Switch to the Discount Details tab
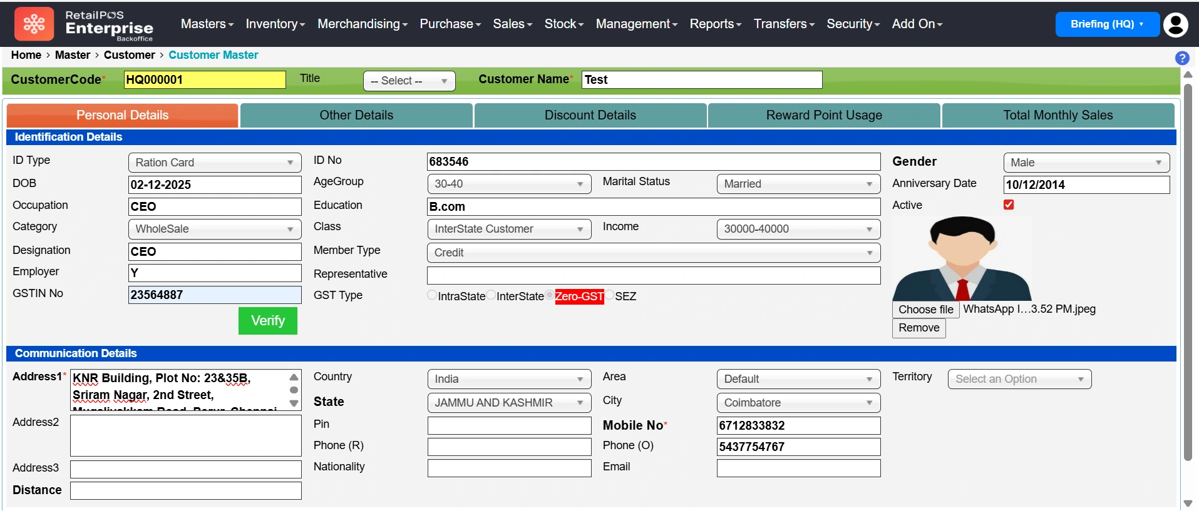 click(x=590, y=115)
